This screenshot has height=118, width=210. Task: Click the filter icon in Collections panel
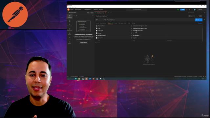pyautogui.click(x=76, y=16)
